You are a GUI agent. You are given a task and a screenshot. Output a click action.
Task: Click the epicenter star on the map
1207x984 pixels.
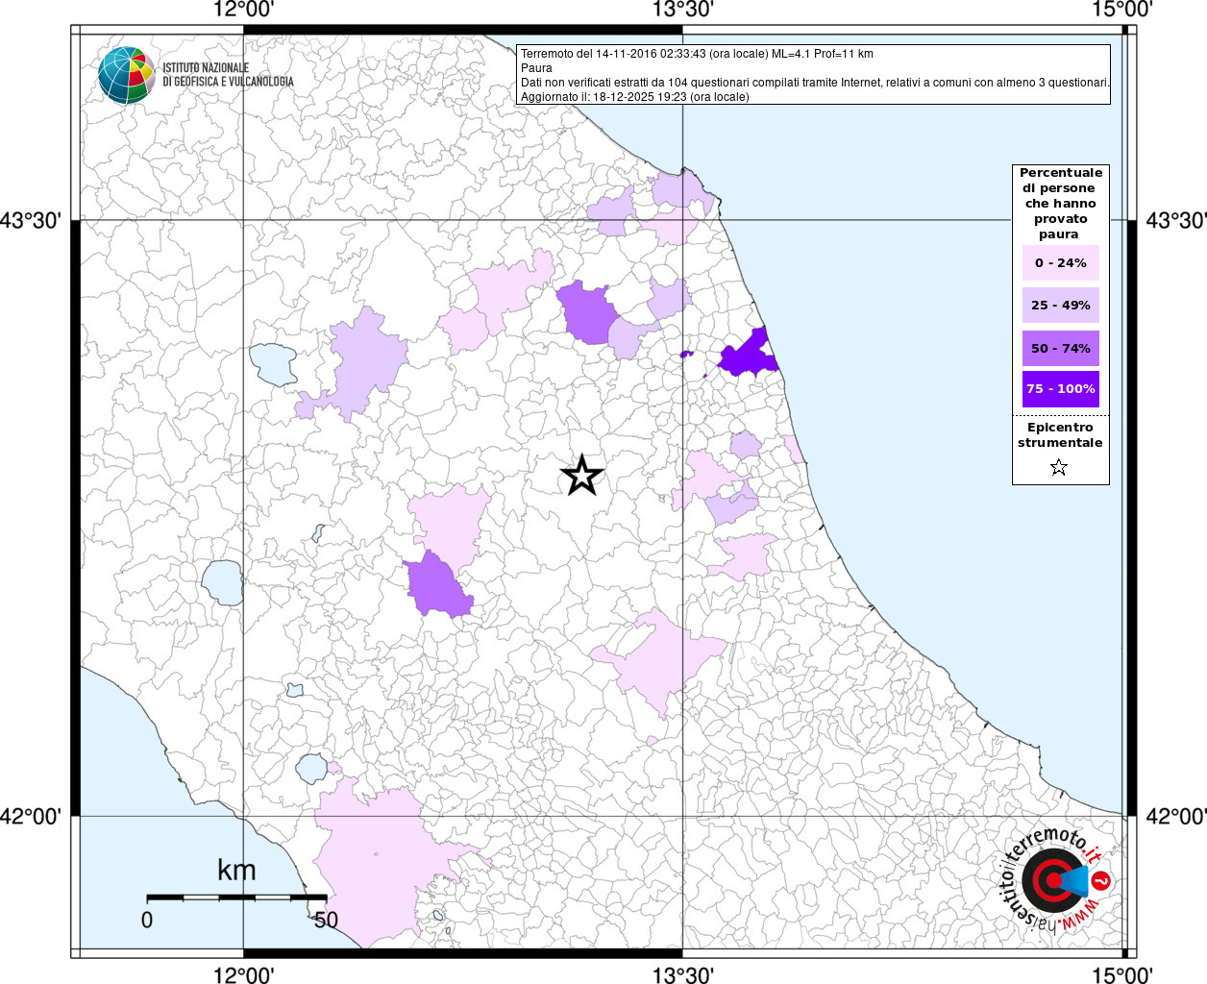pyautogui.click(x=581, y=476)
